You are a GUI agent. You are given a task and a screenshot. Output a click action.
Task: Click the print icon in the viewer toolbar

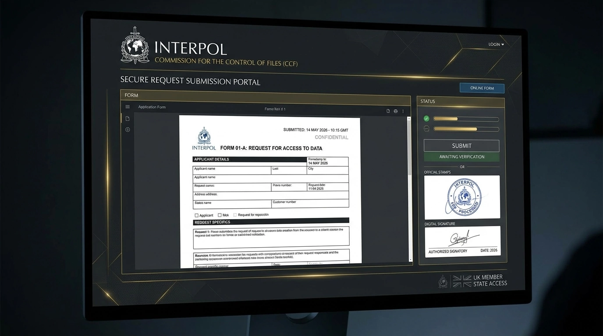(396, 111)
